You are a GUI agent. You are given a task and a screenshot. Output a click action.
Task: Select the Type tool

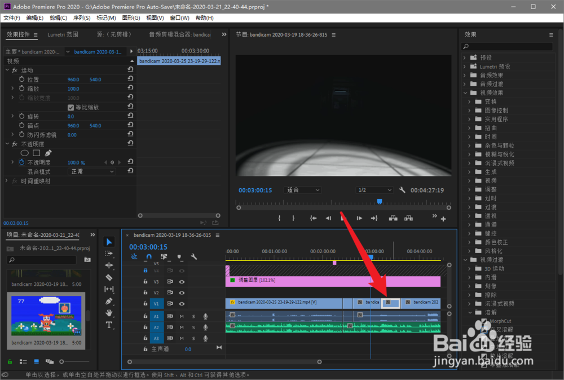point(109,325)
